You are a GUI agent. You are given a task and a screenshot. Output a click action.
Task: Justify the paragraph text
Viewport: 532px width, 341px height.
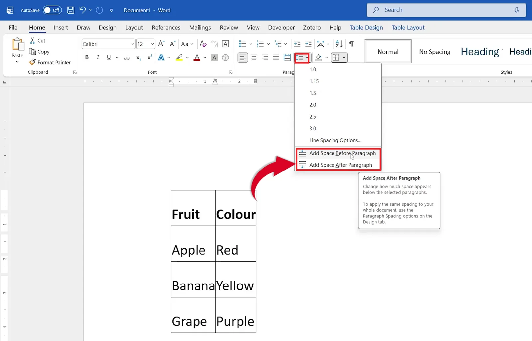pyautogui.click(x=276, y=57)
